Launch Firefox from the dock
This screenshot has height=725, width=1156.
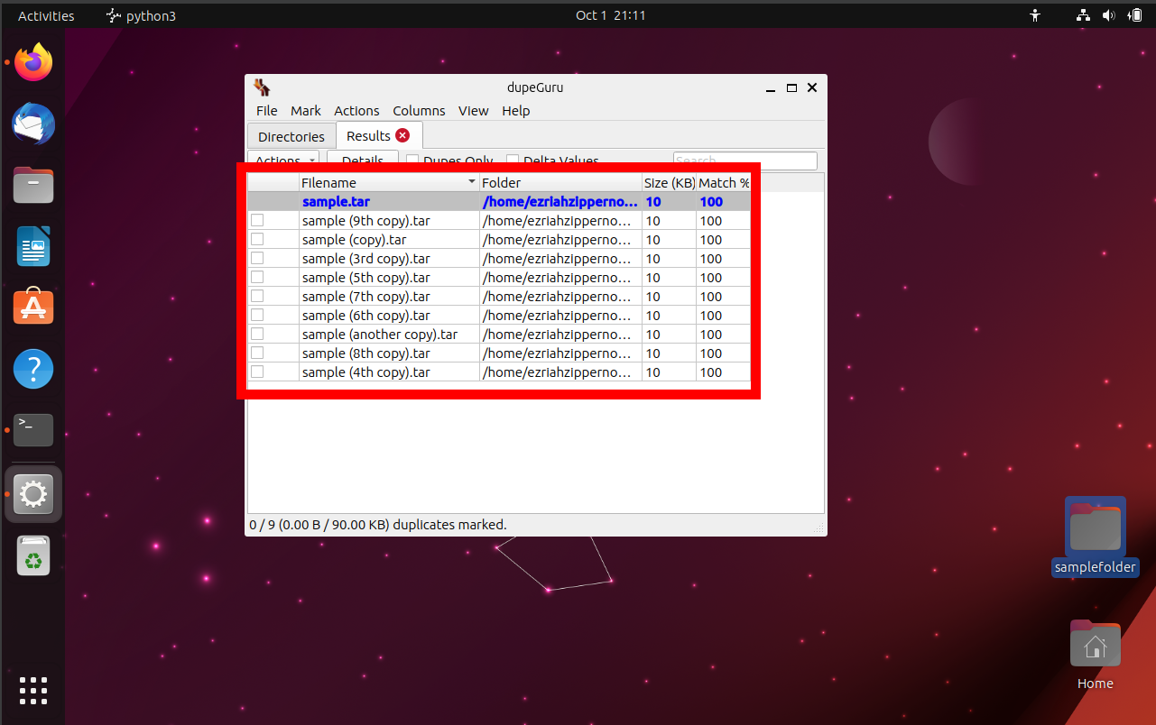tap(32, 61)
